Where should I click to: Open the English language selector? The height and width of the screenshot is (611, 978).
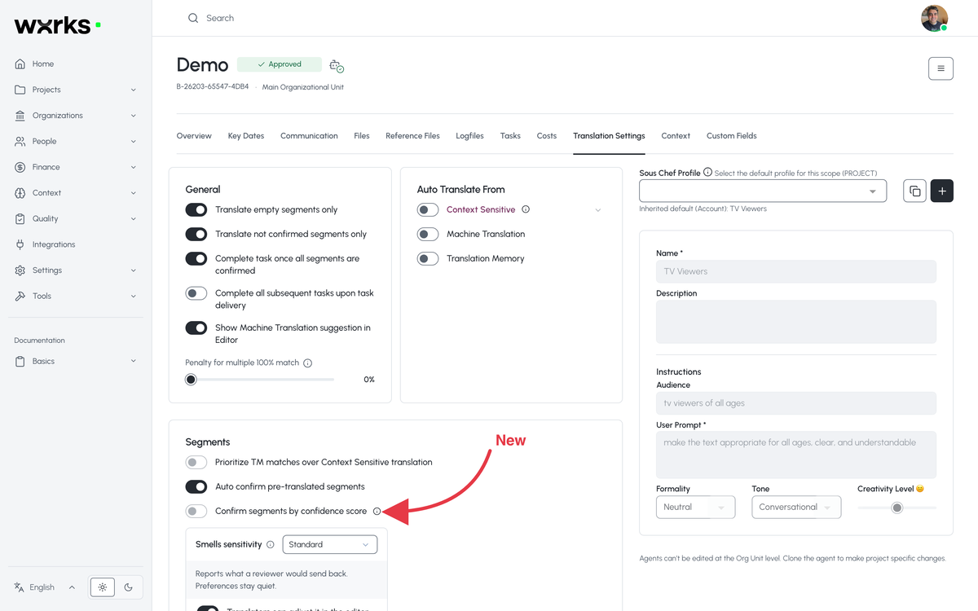point(46,587)
